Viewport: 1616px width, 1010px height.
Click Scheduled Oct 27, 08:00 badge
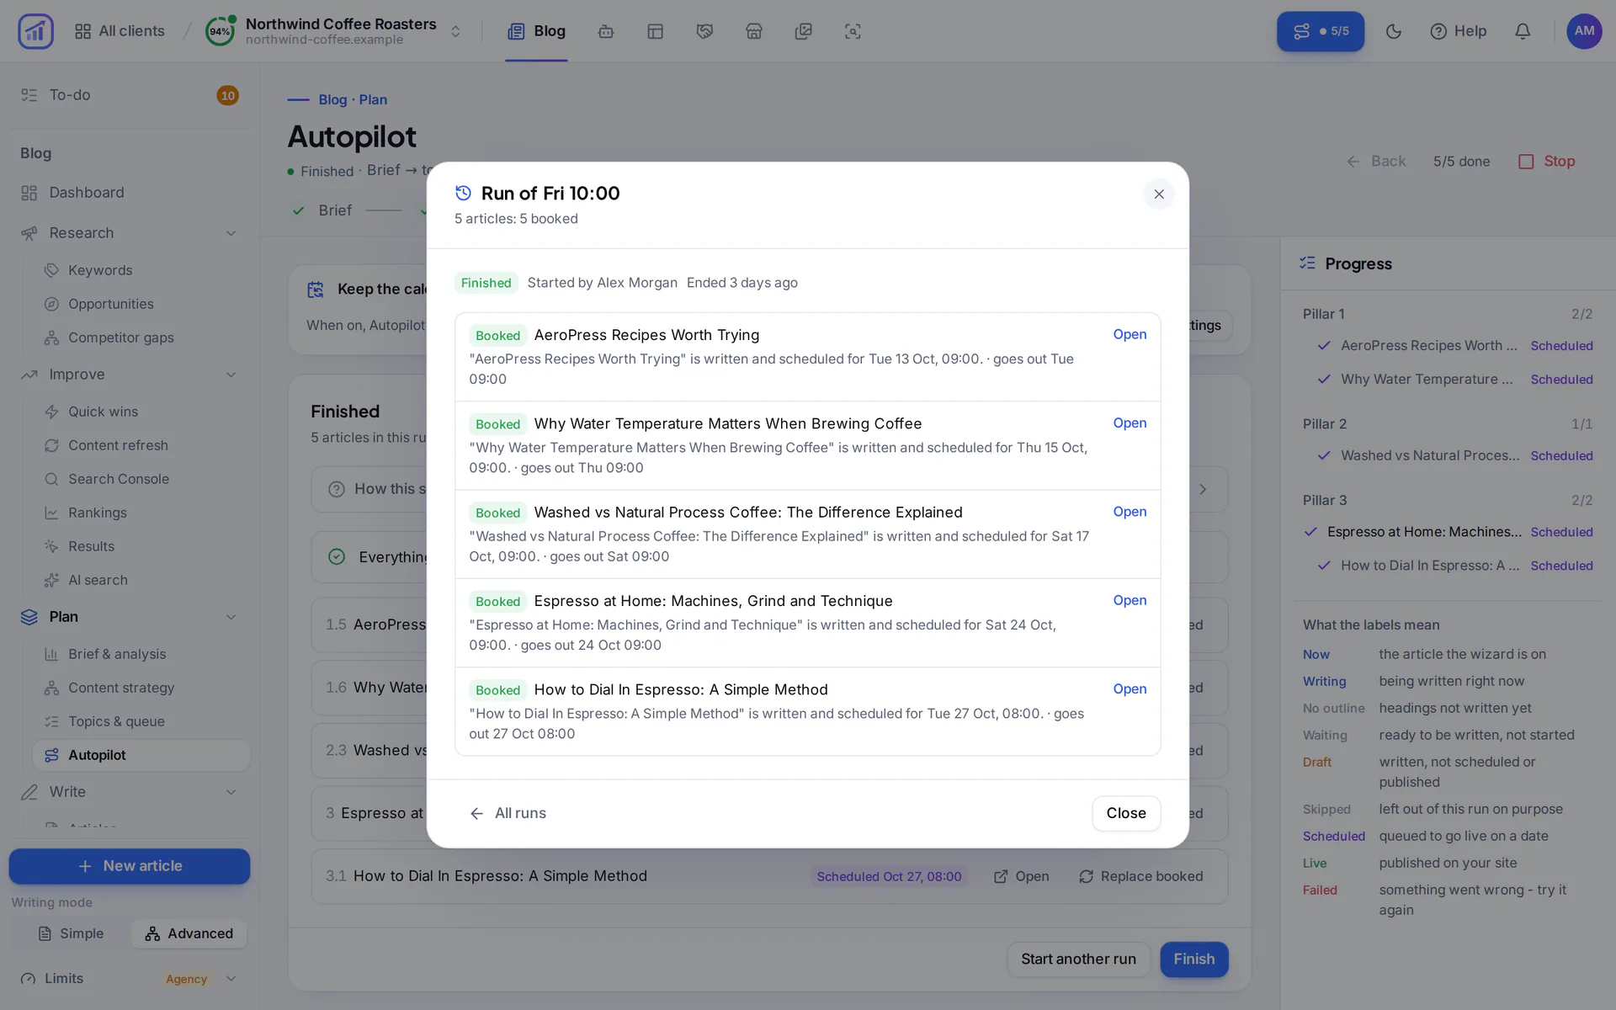pos(889,877)
